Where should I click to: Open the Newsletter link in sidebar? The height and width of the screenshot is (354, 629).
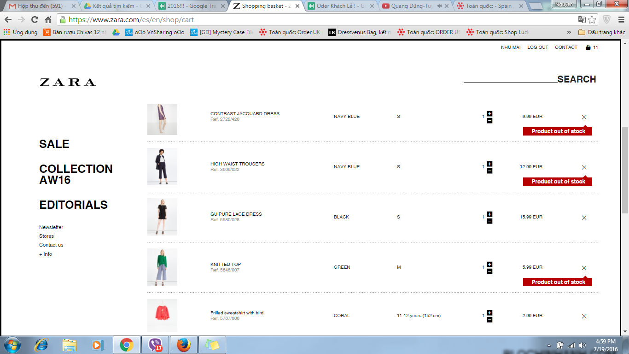[51, 227]
